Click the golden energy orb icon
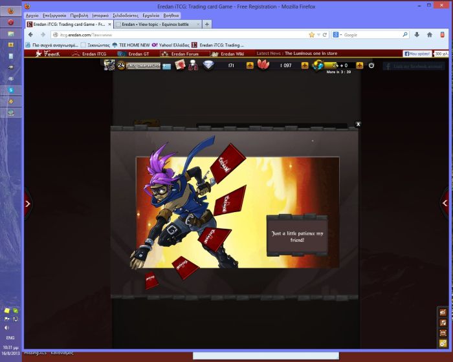 tap(318, 65)
